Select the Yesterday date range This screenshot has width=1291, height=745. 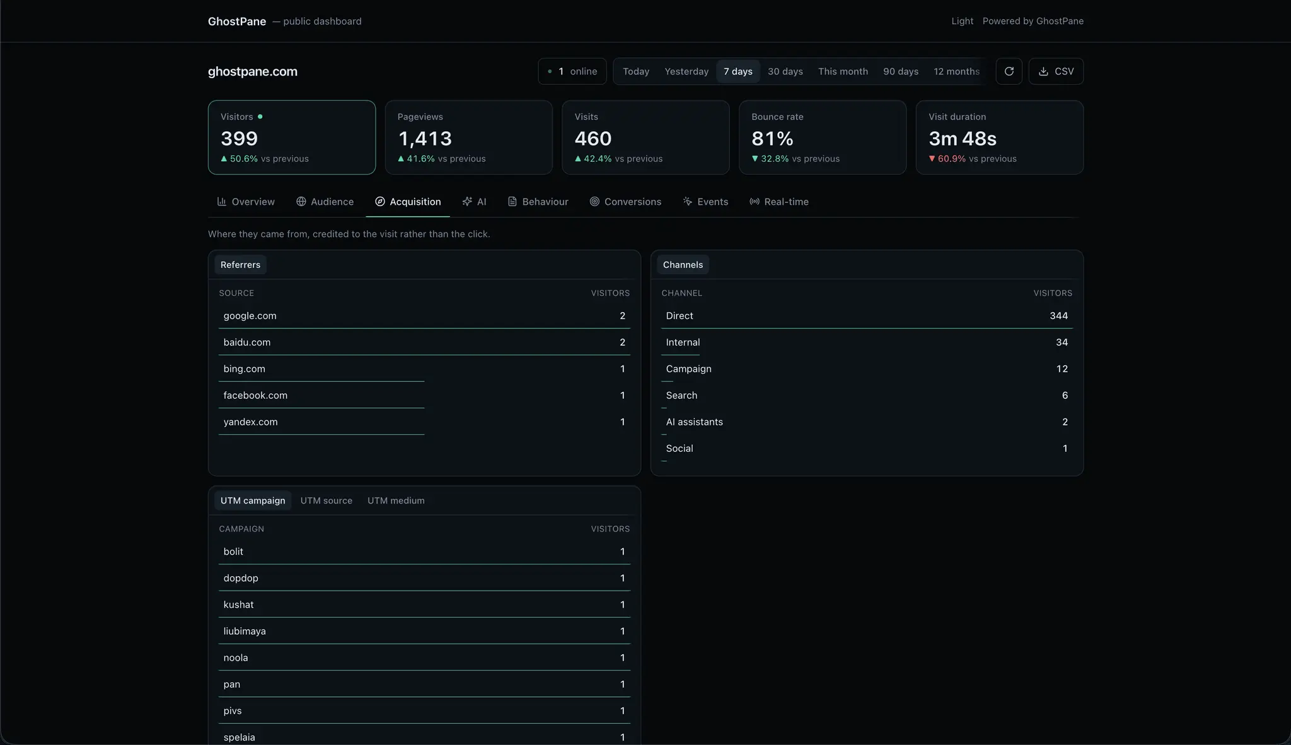[686, 71]
